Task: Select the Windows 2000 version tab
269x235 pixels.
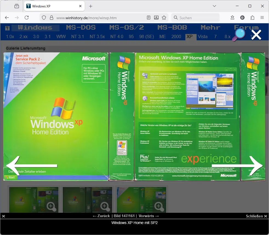Action: tap(176, 36)
